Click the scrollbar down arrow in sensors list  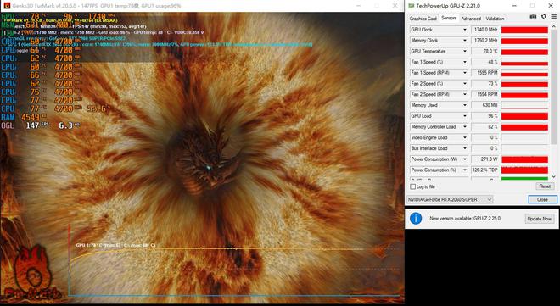(x=554, y=176)
